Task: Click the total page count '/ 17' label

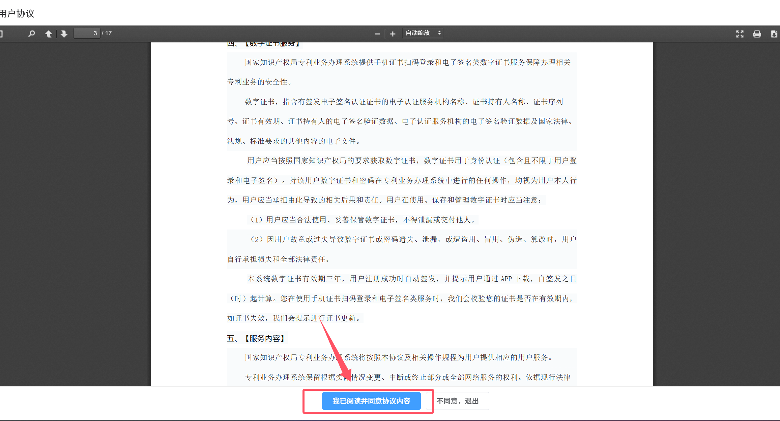Action: tap(107, 33)
